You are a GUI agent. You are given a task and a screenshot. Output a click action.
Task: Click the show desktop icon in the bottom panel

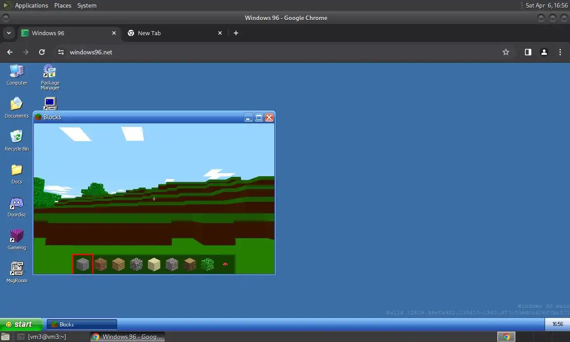coord(5,337)
